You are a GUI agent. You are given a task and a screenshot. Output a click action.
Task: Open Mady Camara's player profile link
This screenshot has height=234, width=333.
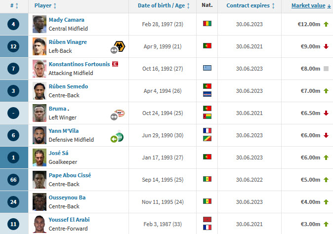coord(67,20)
